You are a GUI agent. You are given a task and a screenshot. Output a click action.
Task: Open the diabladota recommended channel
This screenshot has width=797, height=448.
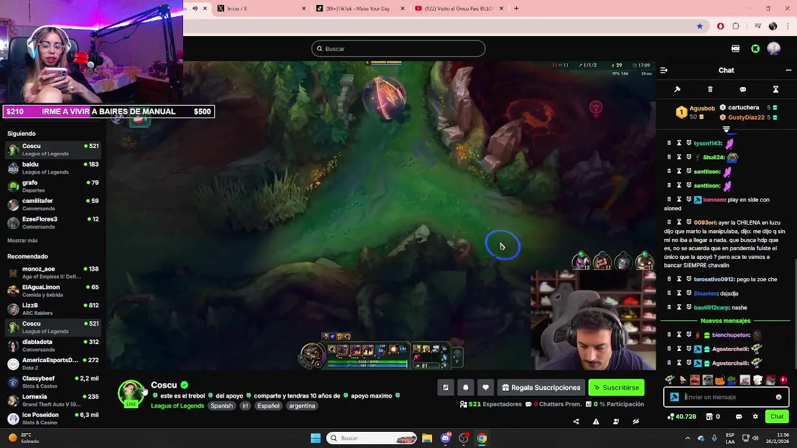click(x=53, y=345)
